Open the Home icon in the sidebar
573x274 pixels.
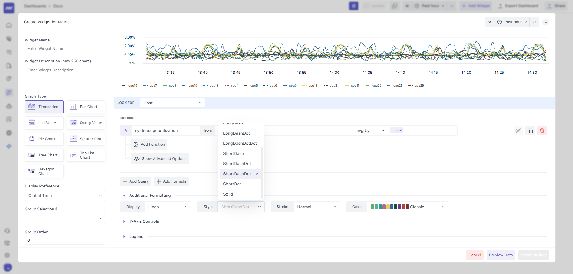coord(9,25)
